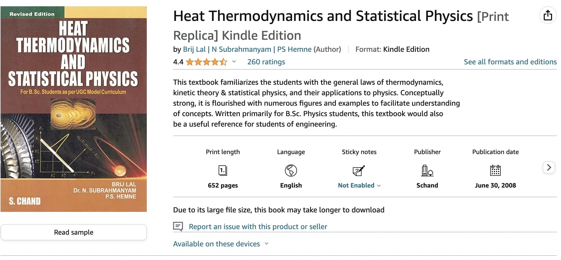Click the Publisher building icon

(x=427, y=171)
